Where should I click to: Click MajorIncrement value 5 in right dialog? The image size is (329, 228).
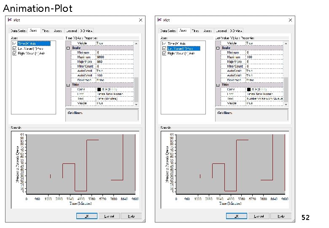pyautogui.click(x=264, y=62)
